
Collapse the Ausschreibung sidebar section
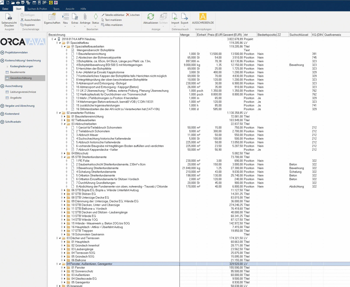coord(2,86)
